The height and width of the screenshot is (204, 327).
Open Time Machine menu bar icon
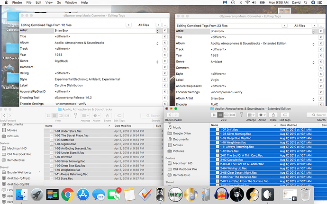(233, 2)
